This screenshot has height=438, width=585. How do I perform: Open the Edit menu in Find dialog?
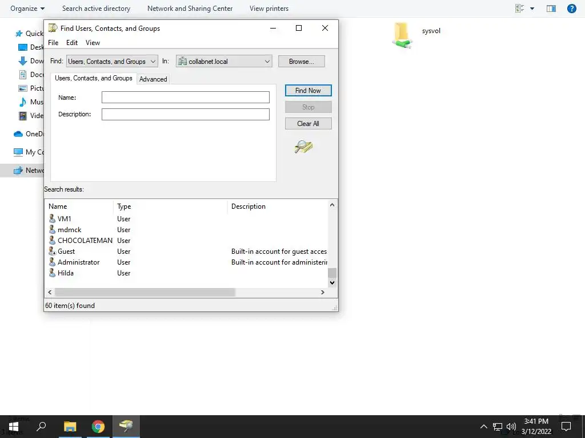point(72,42)
